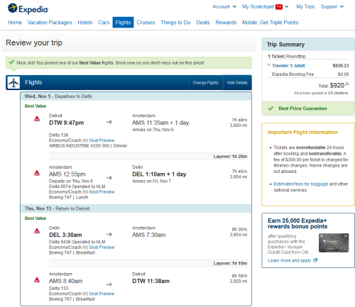Click the arrow between DEL 3:30am and AMS
The height and width of the screenshot is (307, 355).
pos(109,234)
